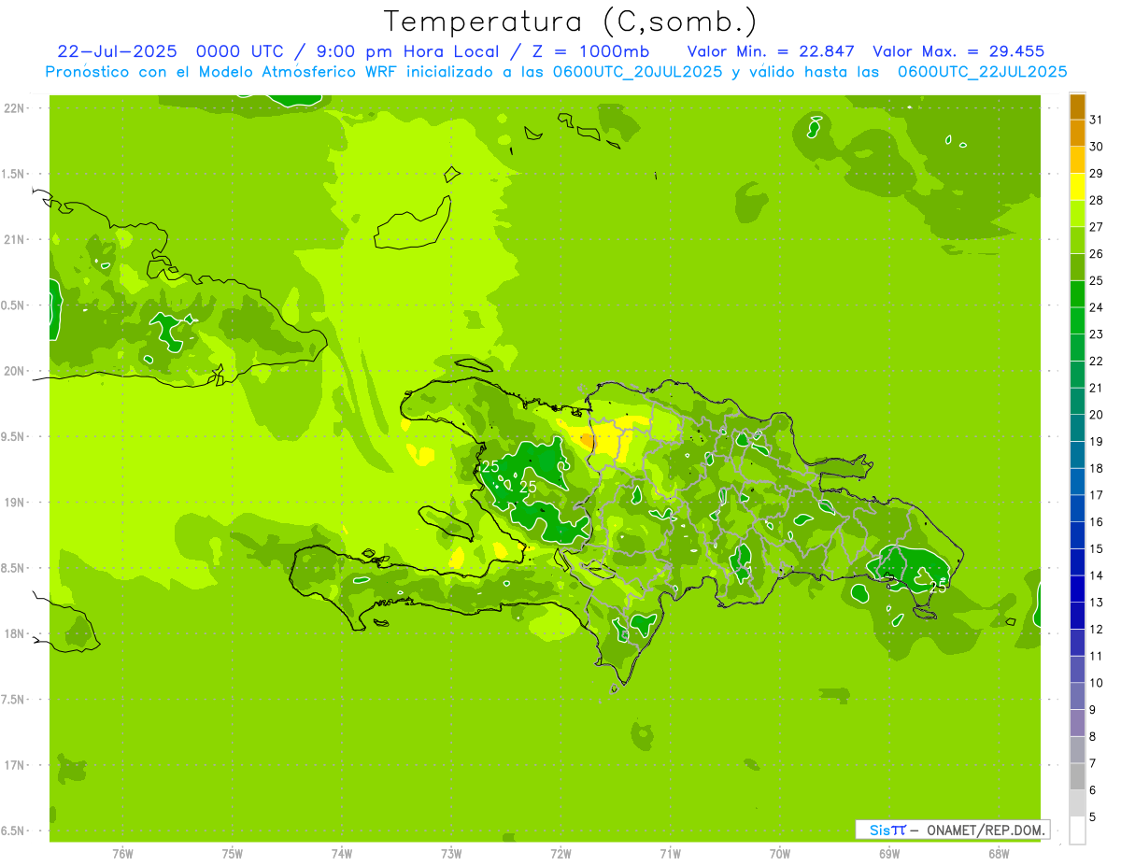Click the "19N" latitude axis label
Viewport: 1121px width, 866px height.
point(15,503)
